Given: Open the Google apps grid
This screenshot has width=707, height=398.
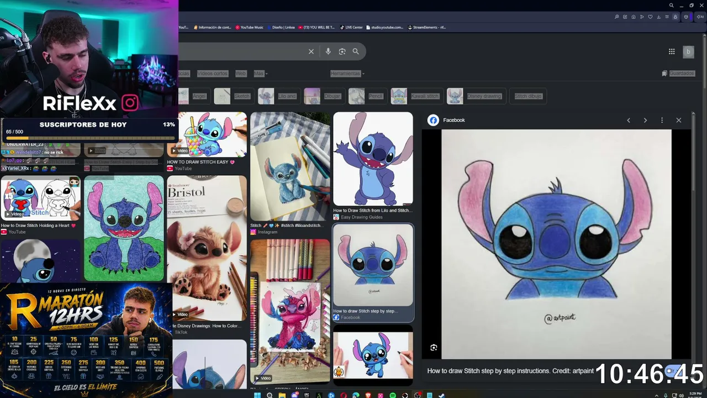Looking at the screenshot, I should pos(672,51).
